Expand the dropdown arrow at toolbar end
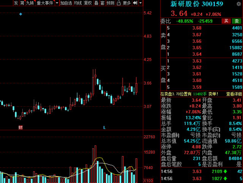Viewport: 243px width, 183px height. click(x=140, y=3)
